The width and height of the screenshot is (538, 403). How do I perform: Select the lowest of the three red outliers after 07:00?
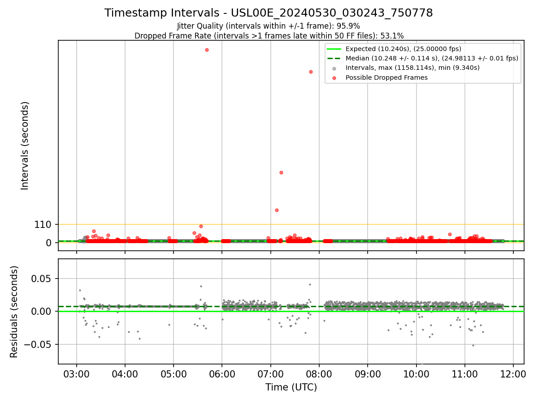pos(277,210)
